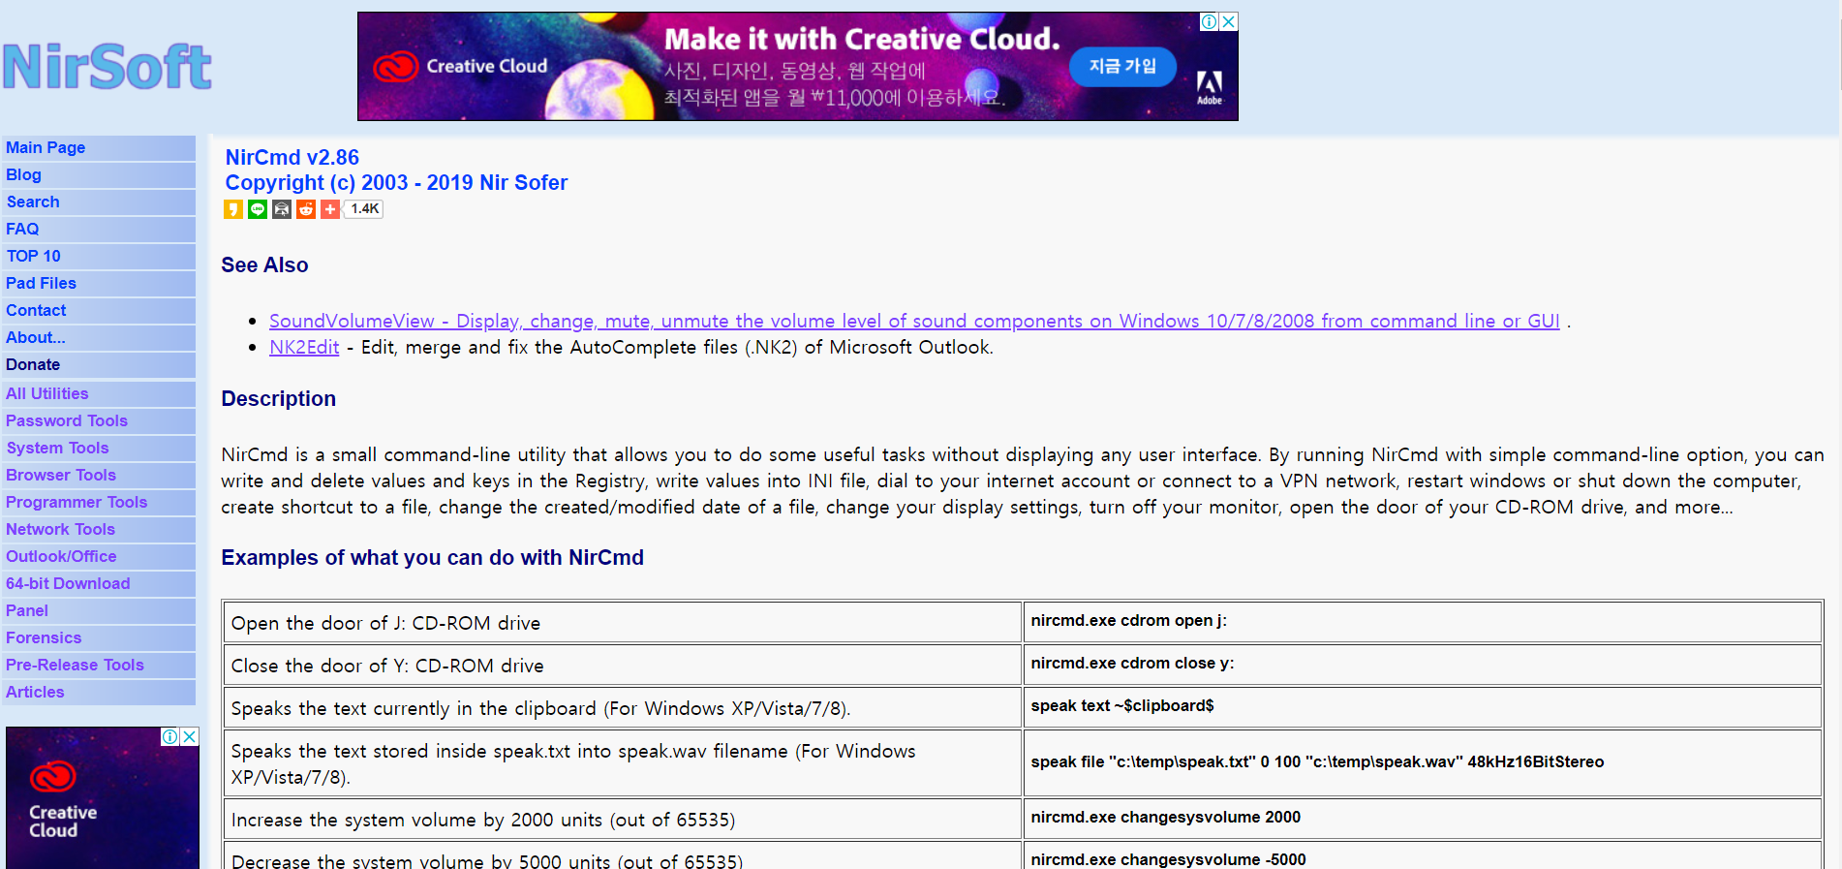Open the 64-bit Download sidebar link
This screenshot has width=1842, height=869.
(x=68, y=583)
